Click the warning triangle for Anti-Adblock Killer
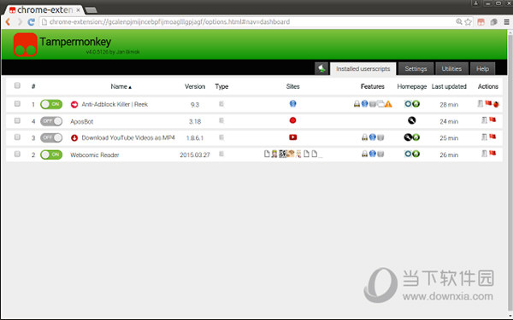 [388, 104]
